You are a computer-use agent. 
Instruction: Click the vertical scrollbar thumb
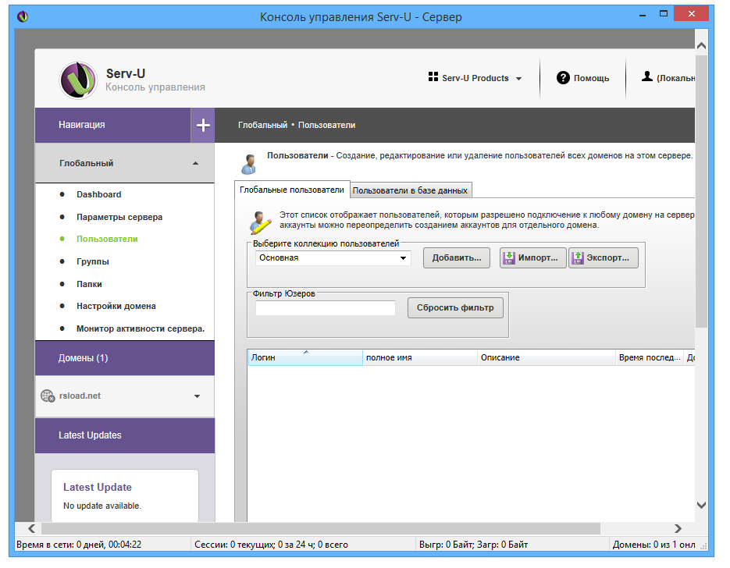(702, 192)
